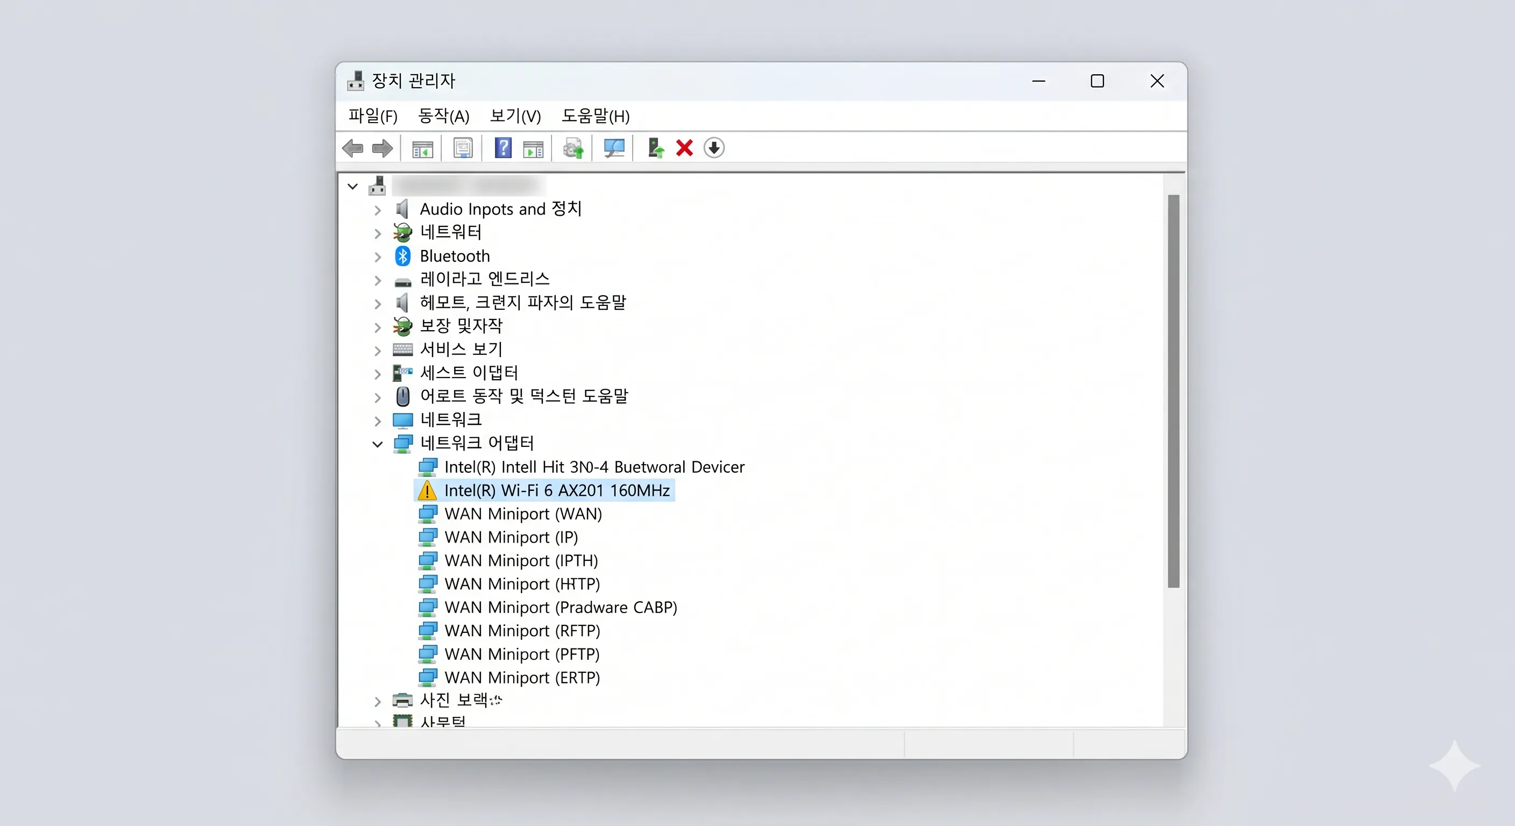Expand the Bluetooth category chevron

click(x=378, y=257)
